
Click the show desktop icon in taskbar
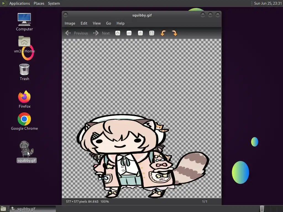click(x=3, y=209)
